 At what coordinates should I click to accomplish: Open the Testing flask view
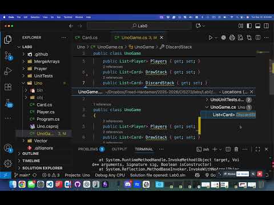[x=9, y=103]
